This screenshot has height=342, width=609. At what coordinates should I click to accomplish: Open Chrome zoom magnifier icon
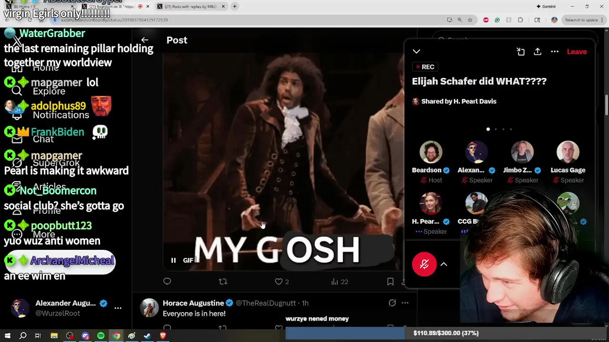pyautogui.click(x=460, y=20)
